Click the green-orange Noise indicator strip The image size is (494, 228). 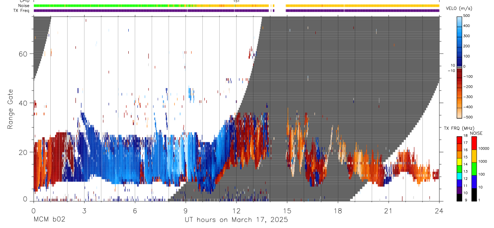(x=237, y=6)
